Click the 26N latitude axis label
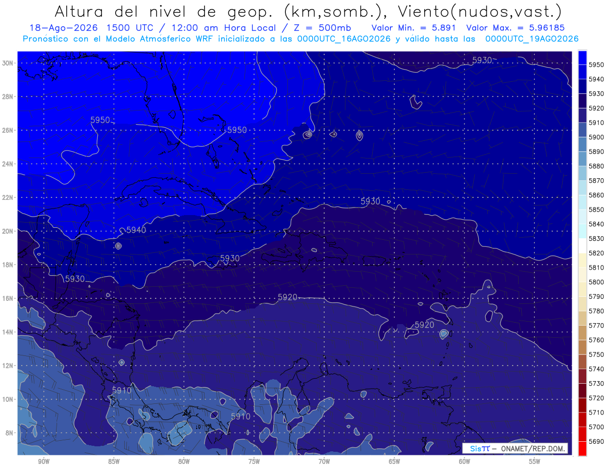 (9, 130)
